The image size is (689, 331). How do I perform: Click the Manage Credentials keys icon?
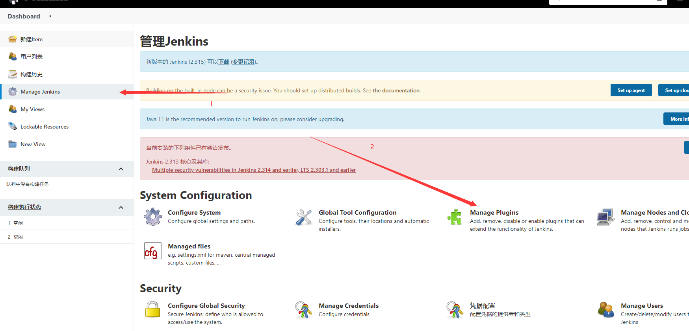coord(304,310)
